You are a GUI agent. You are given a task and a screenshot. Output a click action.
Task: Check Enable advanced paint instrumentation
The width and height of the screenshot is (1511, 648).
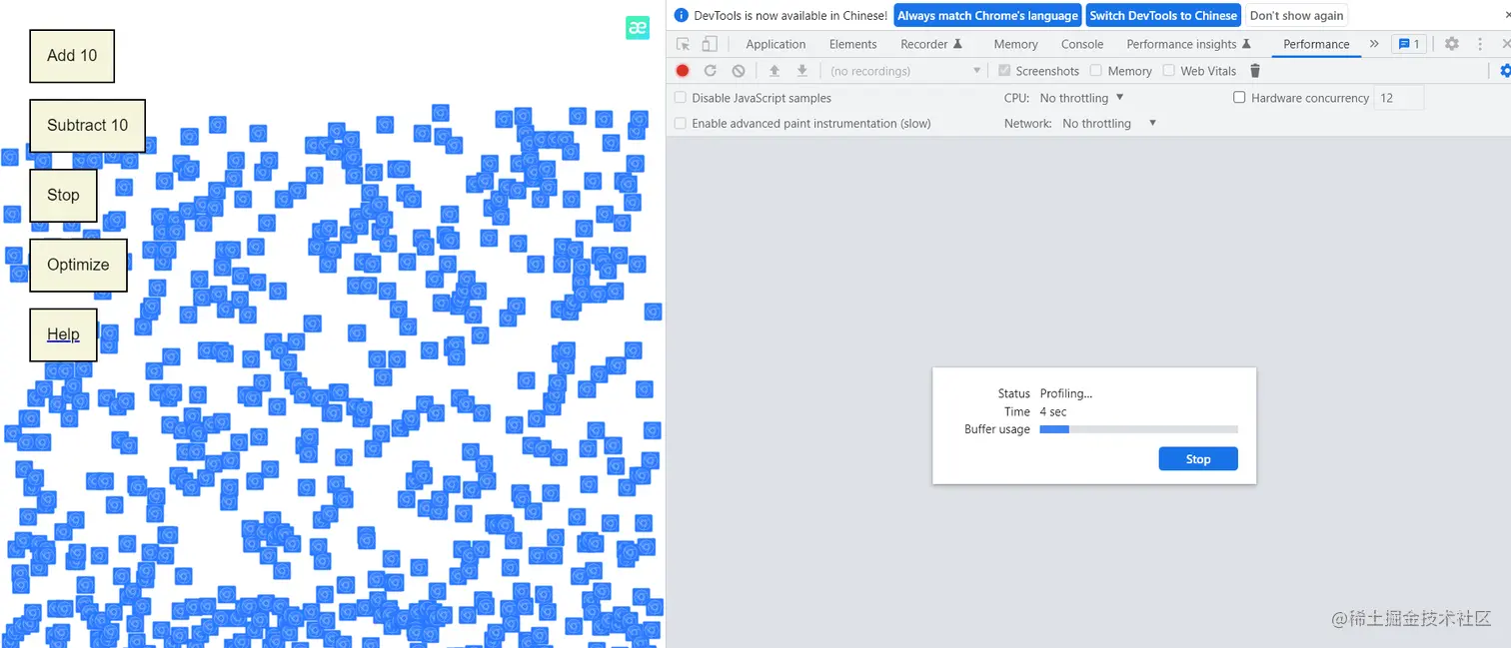681,124
